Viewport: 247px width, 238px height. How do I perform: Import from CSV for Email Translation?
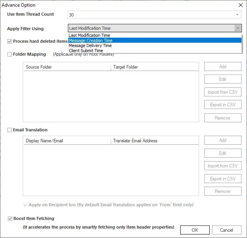(223, 166)
